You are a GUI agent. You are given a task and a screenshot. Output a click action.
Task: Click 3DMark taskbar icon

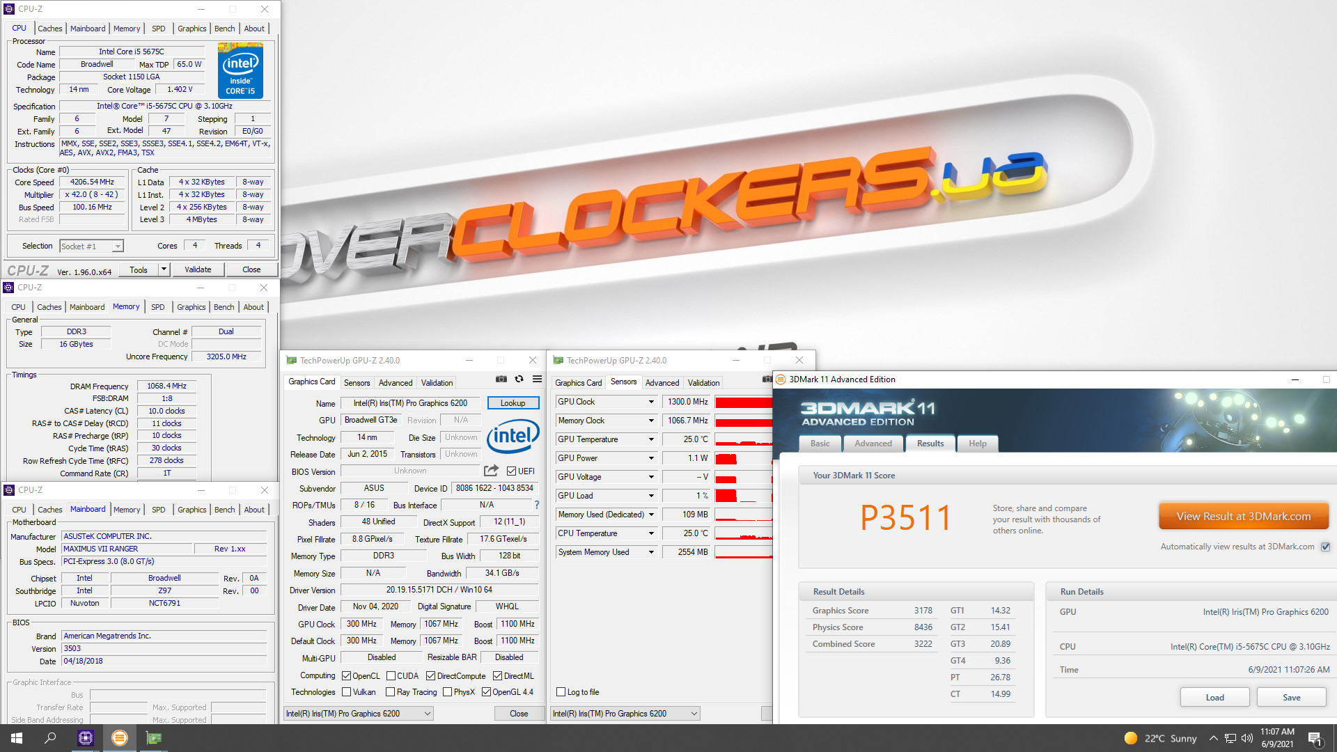pos(120,738)
